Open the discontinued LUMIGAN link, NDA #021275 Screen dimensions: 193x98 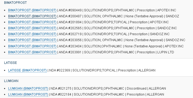(x=28, y=89)
